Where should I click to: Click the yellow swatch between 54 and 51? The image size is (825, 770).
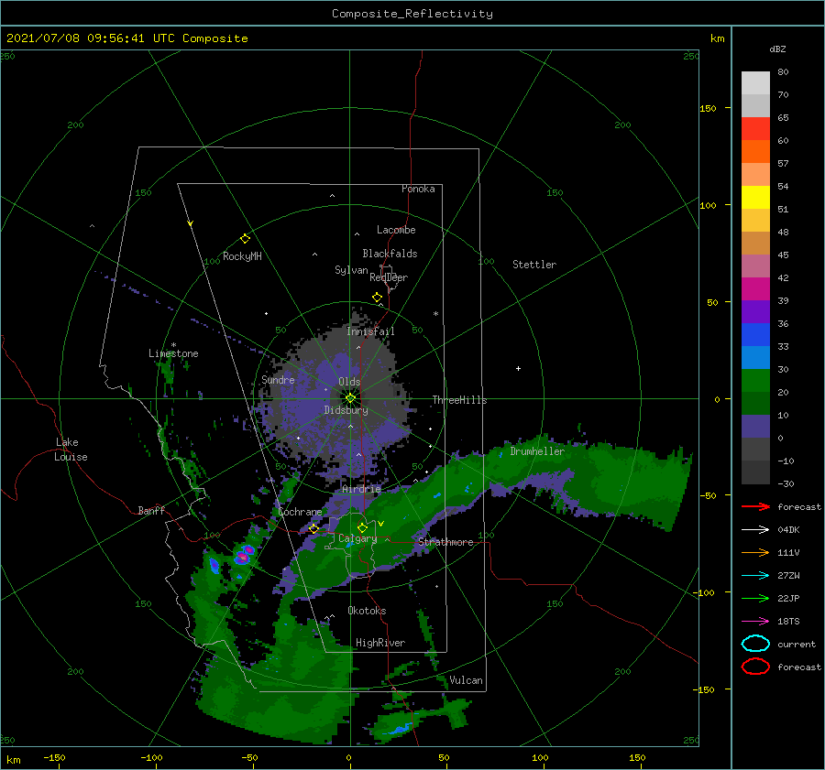[755, 197]
